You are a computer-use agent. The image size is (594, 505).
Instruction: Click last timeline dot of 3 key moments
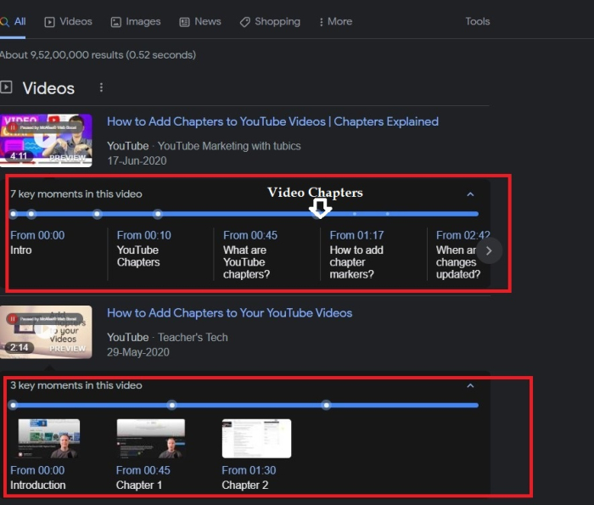tap(327, 406)
